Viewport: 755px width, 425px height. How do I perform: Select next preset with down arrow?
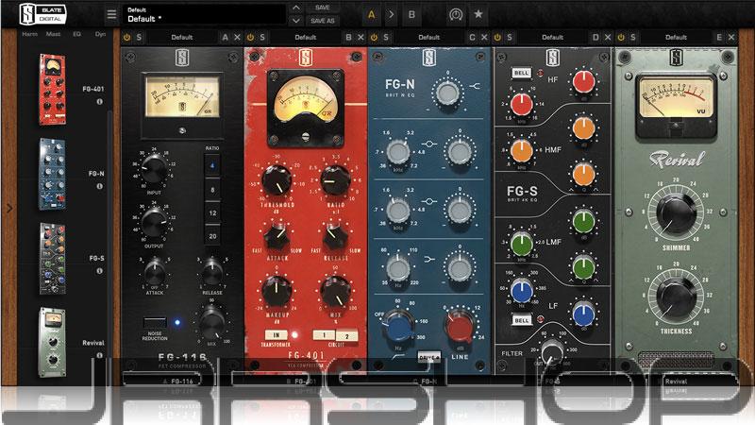(296, 21)
